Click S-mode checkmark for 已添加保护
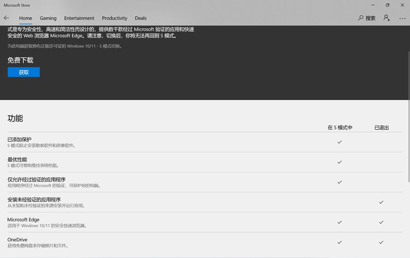Image resolution: width=410 pixels, height=258 pixels. [340, 142]
